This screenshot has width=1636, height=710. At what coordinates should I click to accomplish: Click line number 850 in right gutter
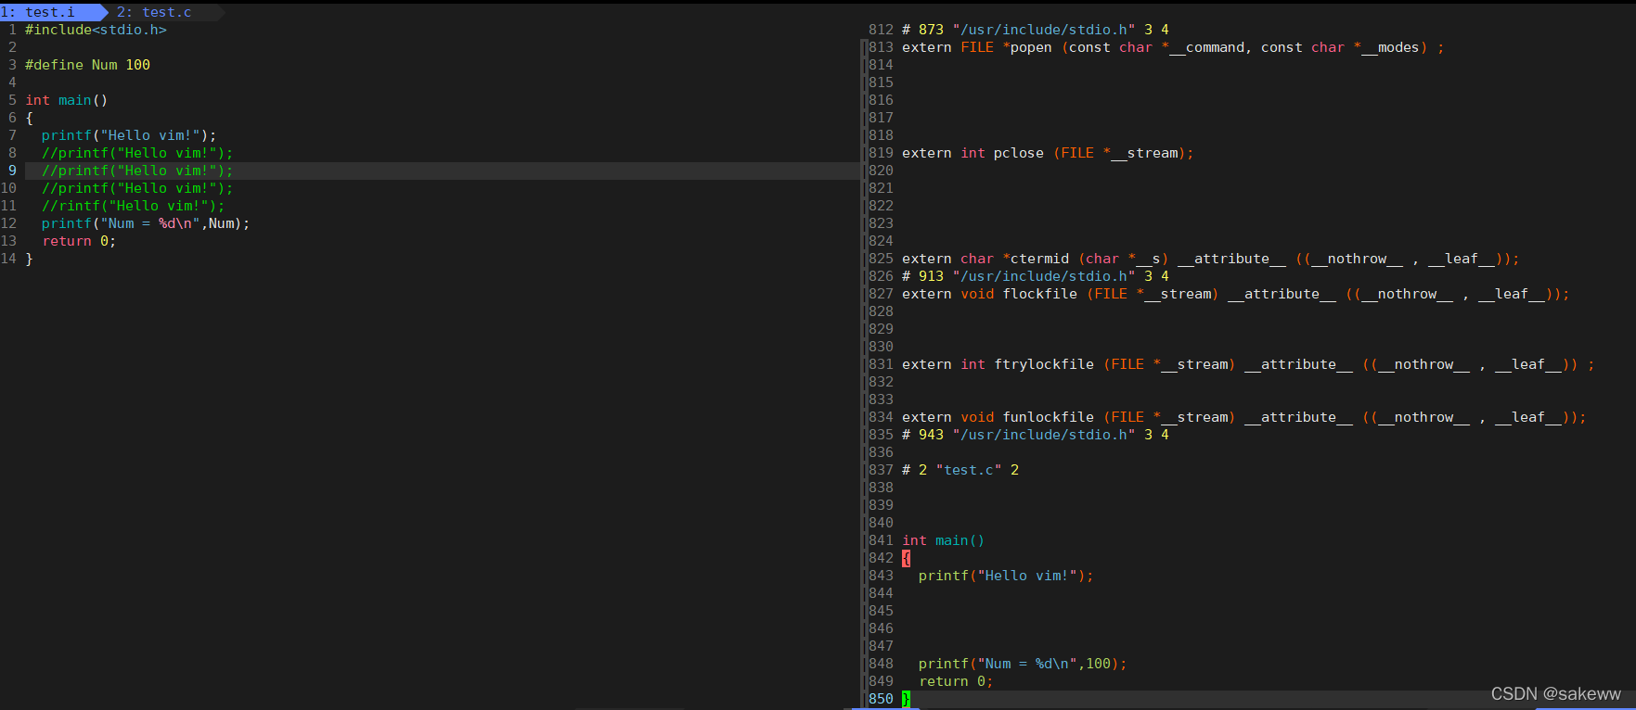[881, 699]
